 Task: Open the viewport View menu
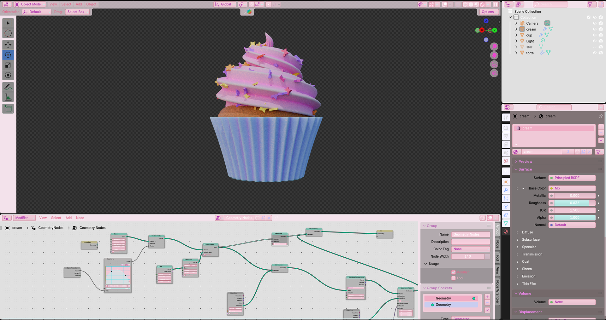point(53,4)
